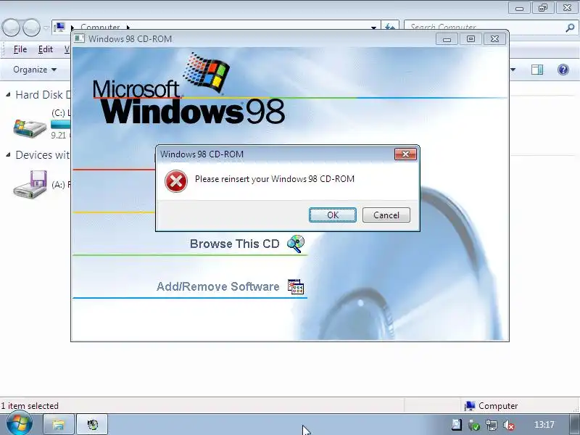
Task: Click the Show Desktop button
Action: click(x=574, y=424)
